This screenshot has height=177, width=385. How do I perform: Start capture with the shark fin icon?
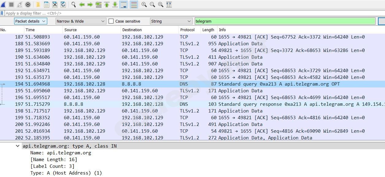point(3,5)
